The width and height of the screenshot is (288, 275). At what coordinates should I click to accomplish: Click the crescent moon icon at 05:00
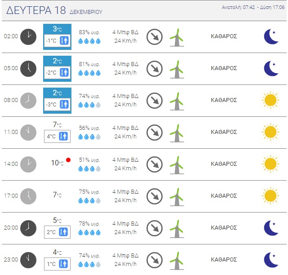coord(270,68)
